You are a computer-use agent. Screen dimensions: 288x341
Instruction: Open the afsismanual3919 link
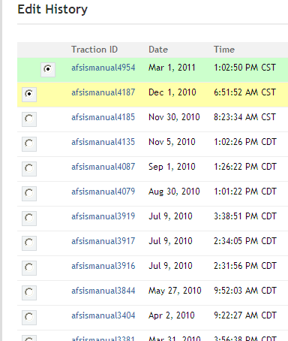103,216
